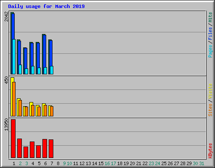Click the blue 'Files' legend label
Image resolution: width=215 pixels, height=168 pixels.
210,33
